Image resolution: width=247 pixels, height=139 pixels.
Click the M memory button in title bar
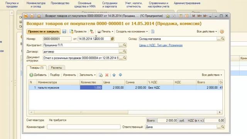click(x=193, y=16)
